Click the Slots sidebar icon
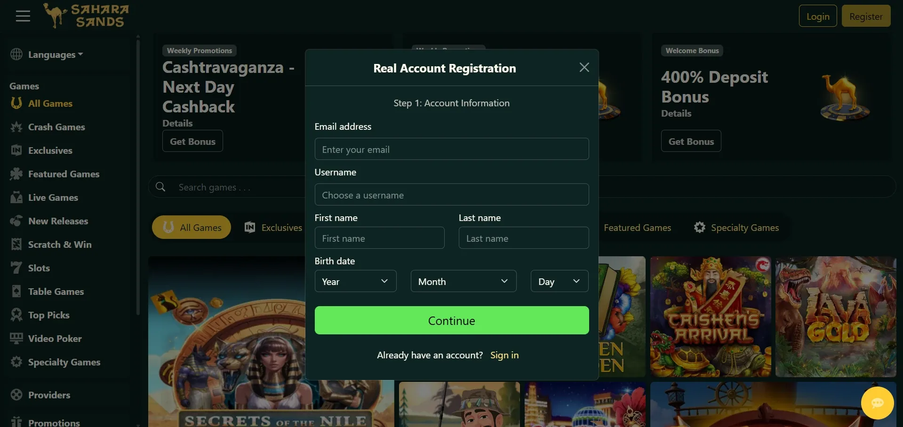Viewport: 903px width, 427px height. (16, 268)
